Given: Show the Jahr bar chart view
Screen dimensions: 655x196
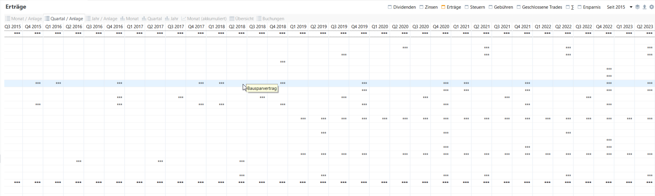Looking at the screenshot, I should (172, 18).
